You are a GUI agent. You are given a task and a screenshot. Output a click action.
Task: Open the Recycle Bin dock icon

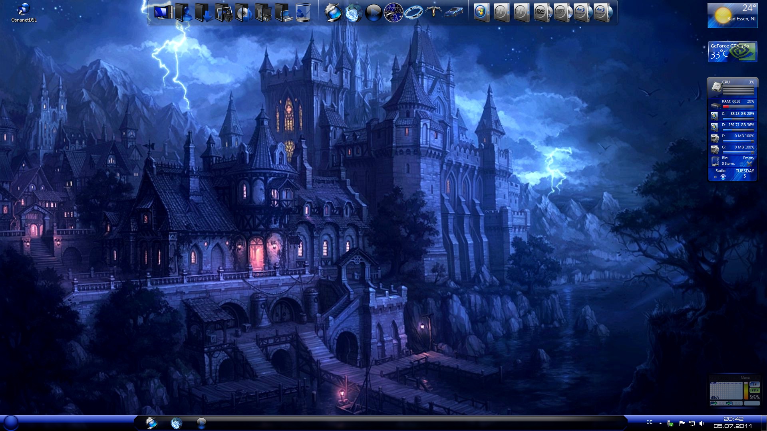[303, 12]
